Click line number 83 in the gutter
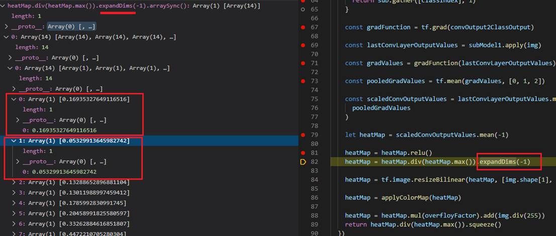556x236 pixels. pyautogui.click(x=314, y=171)
